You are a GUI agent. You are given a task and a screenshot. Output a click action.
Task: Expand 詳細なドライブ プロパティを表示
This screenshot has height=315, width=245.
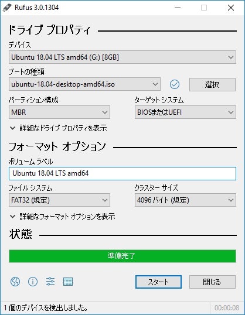coord(59,128)
